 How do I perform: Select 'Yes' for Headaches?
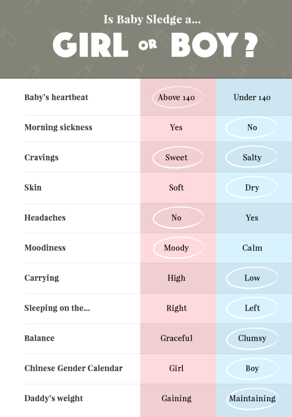coord(252,218)
